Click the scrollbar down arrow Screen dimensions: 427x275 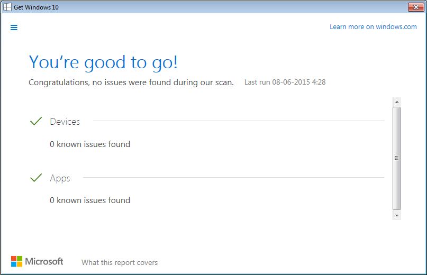coord(397,215)
